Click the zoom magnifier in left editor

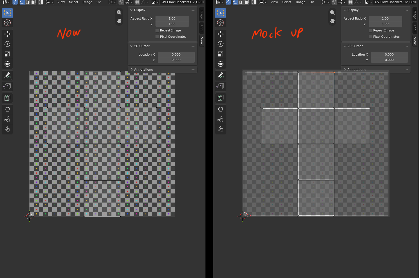[119, 12]
